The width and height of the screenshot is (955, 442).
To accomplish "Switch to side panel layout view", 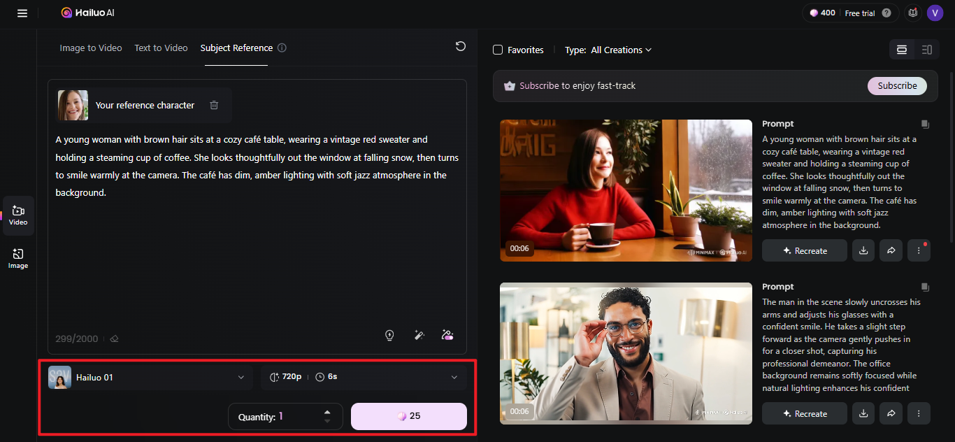I will click(x=926, y=50).
